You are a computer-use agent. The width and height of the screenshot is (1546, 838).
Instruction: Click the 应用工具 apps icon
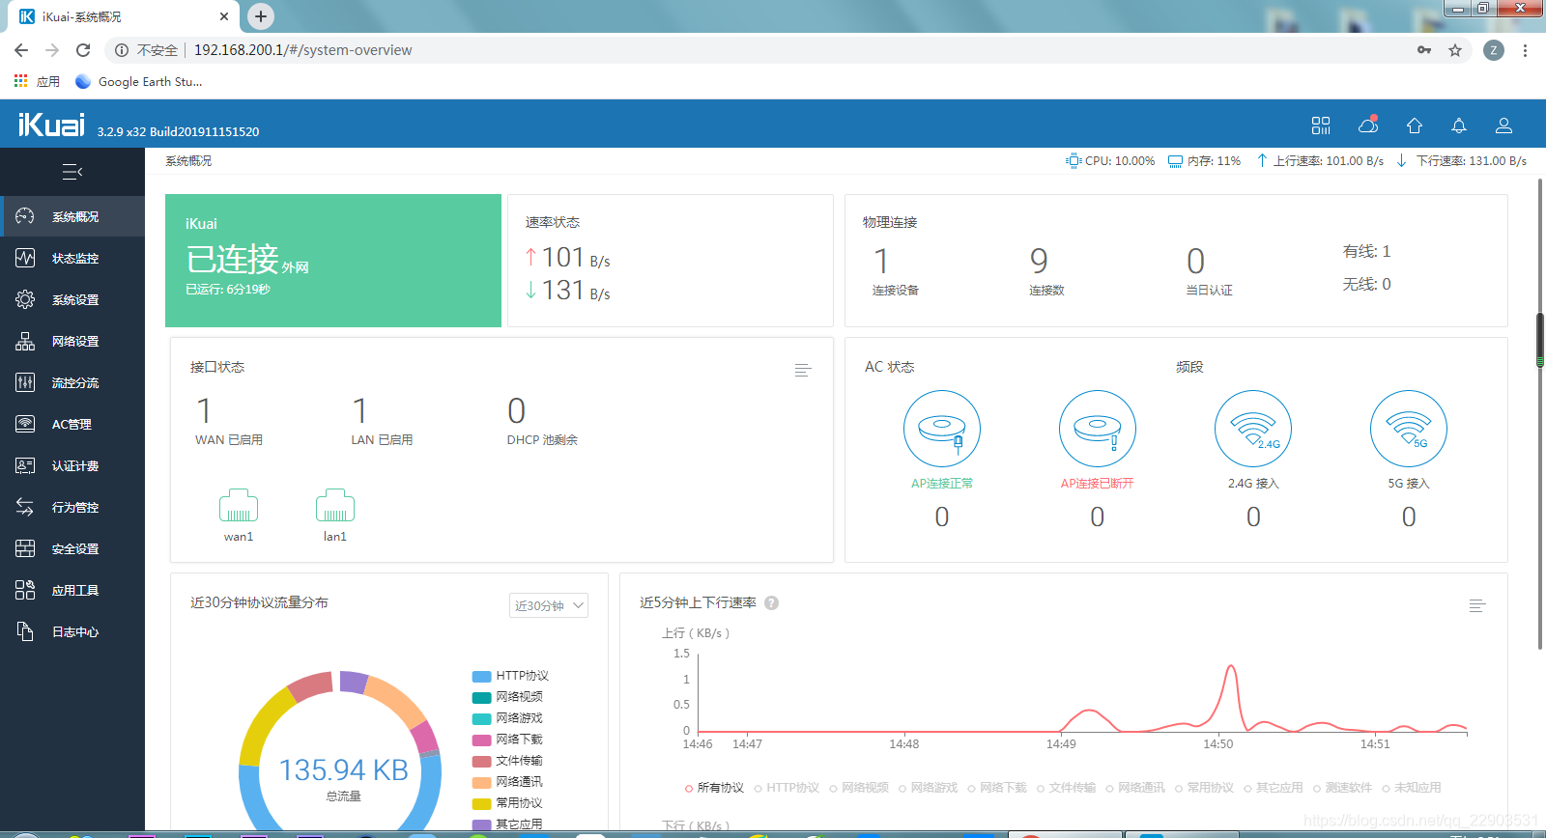click(25, 590)
